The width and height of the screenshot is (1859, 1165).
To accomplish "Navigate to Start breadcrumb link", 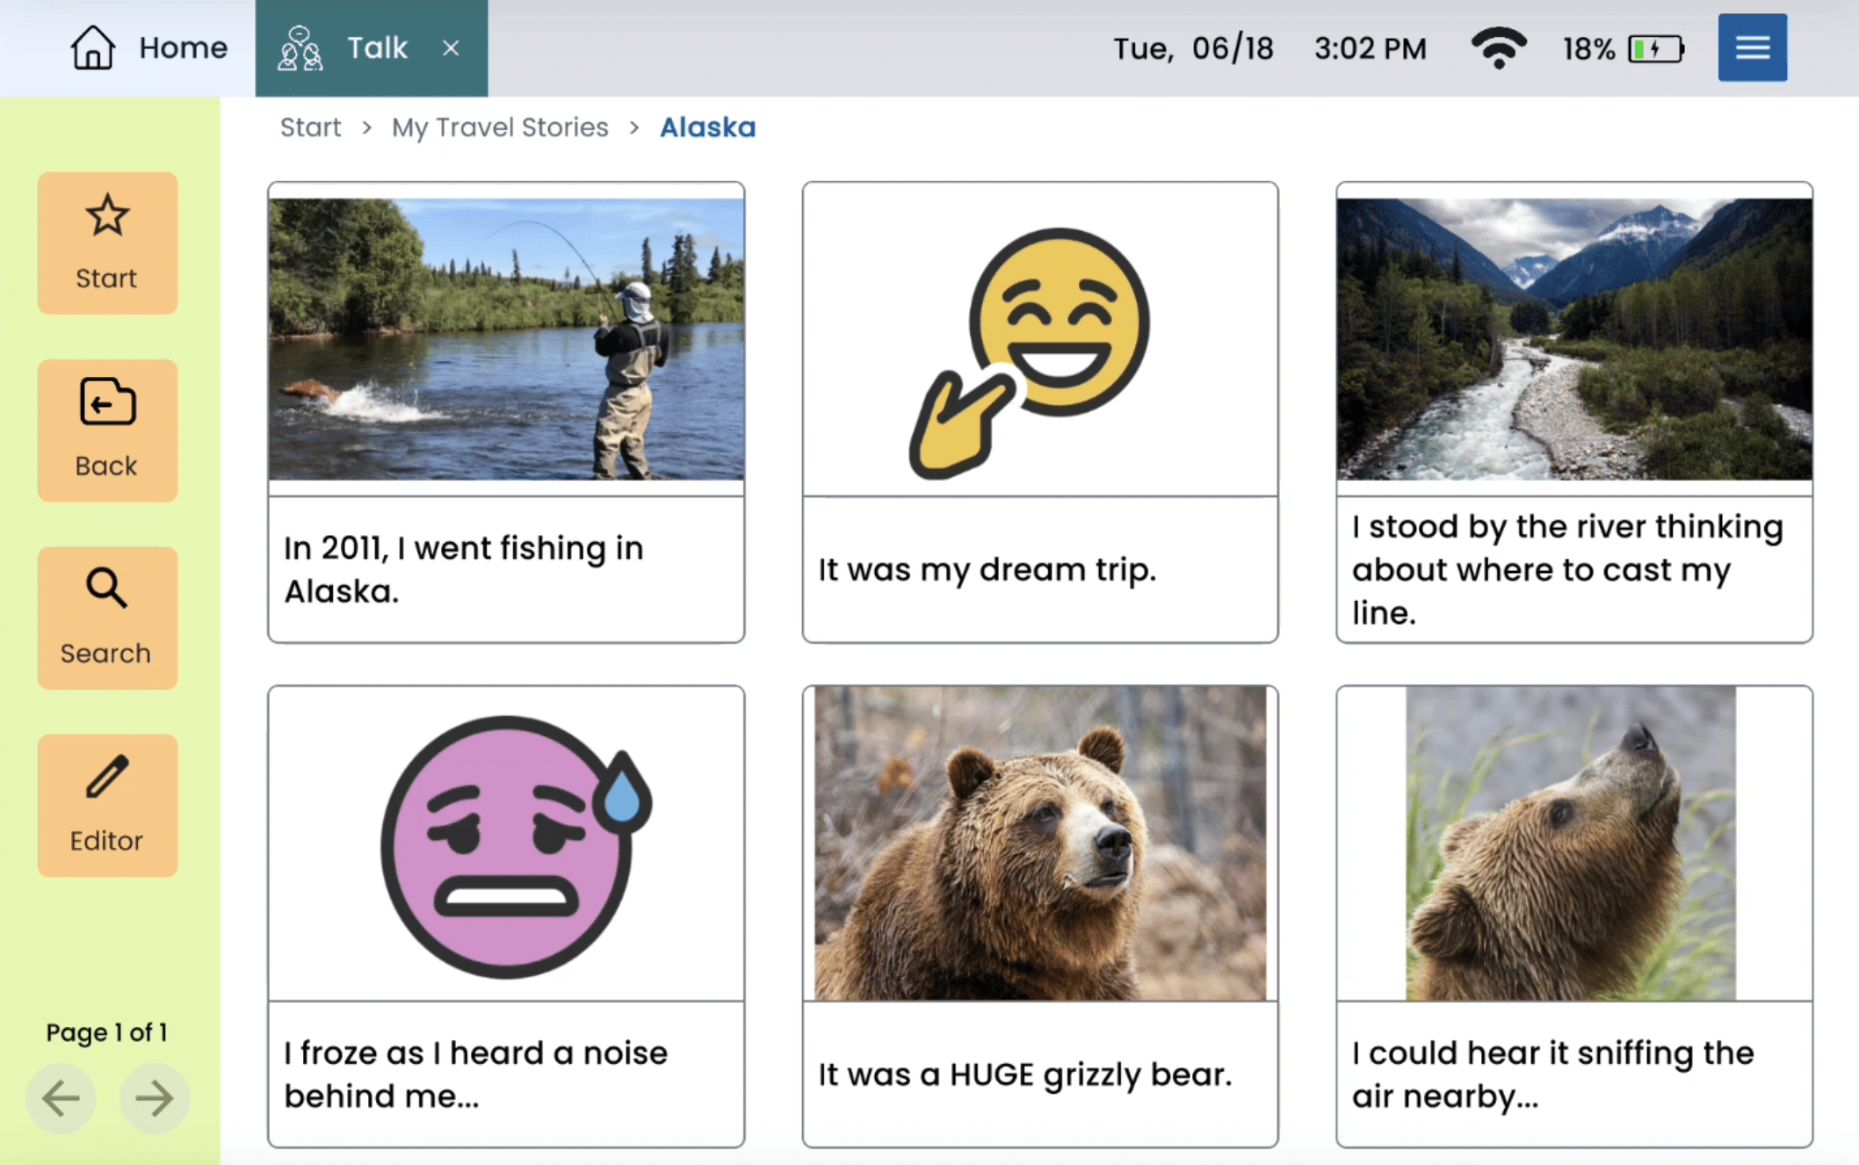I will (x=310, y=127).
